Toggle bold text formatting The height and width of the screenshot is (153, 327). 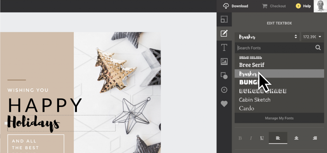tap(240, 138)
